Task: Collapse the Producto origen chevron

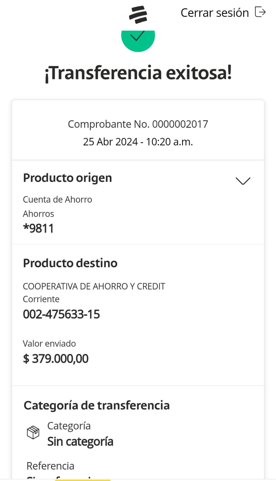Action: (x=243, y=181)
